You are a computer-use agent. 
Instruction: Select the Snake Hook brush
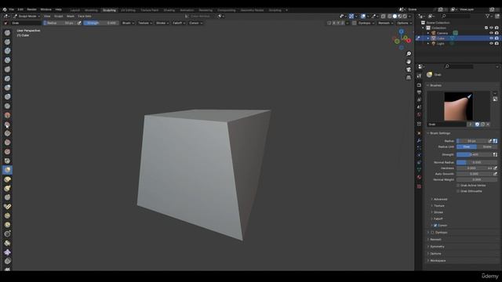pyautogui.click(x=7, y=188)
